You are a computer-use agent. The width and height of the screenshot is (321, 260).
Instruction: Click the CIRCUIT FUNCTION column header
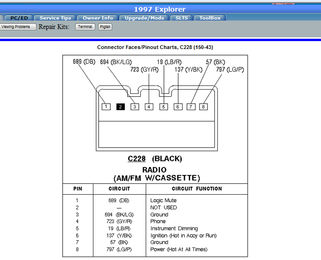197,189
